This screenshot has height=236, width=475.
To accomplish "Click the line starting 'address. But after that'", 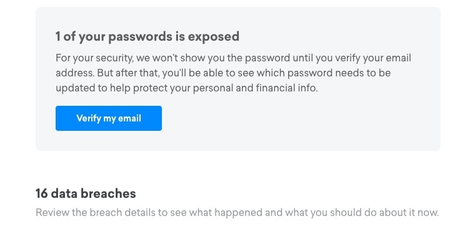I will click(x=223, y=73).
